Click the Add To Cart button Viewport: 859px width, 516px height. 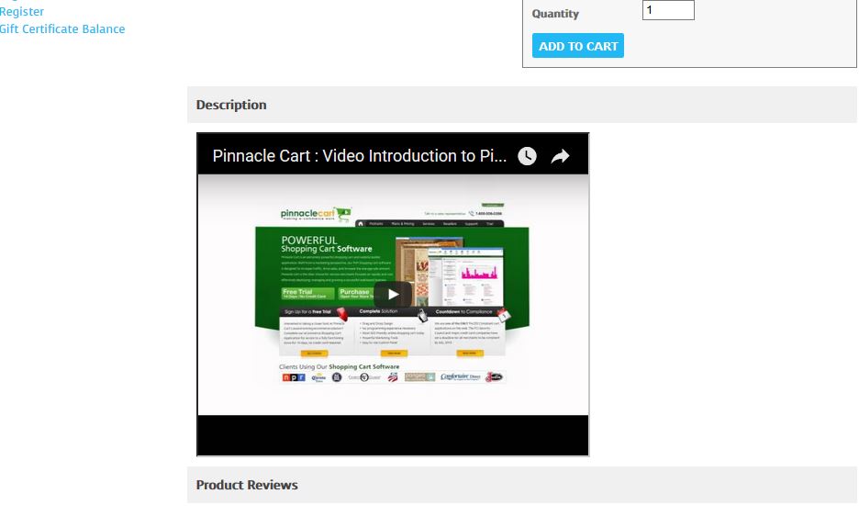click(x=578, y=46)
